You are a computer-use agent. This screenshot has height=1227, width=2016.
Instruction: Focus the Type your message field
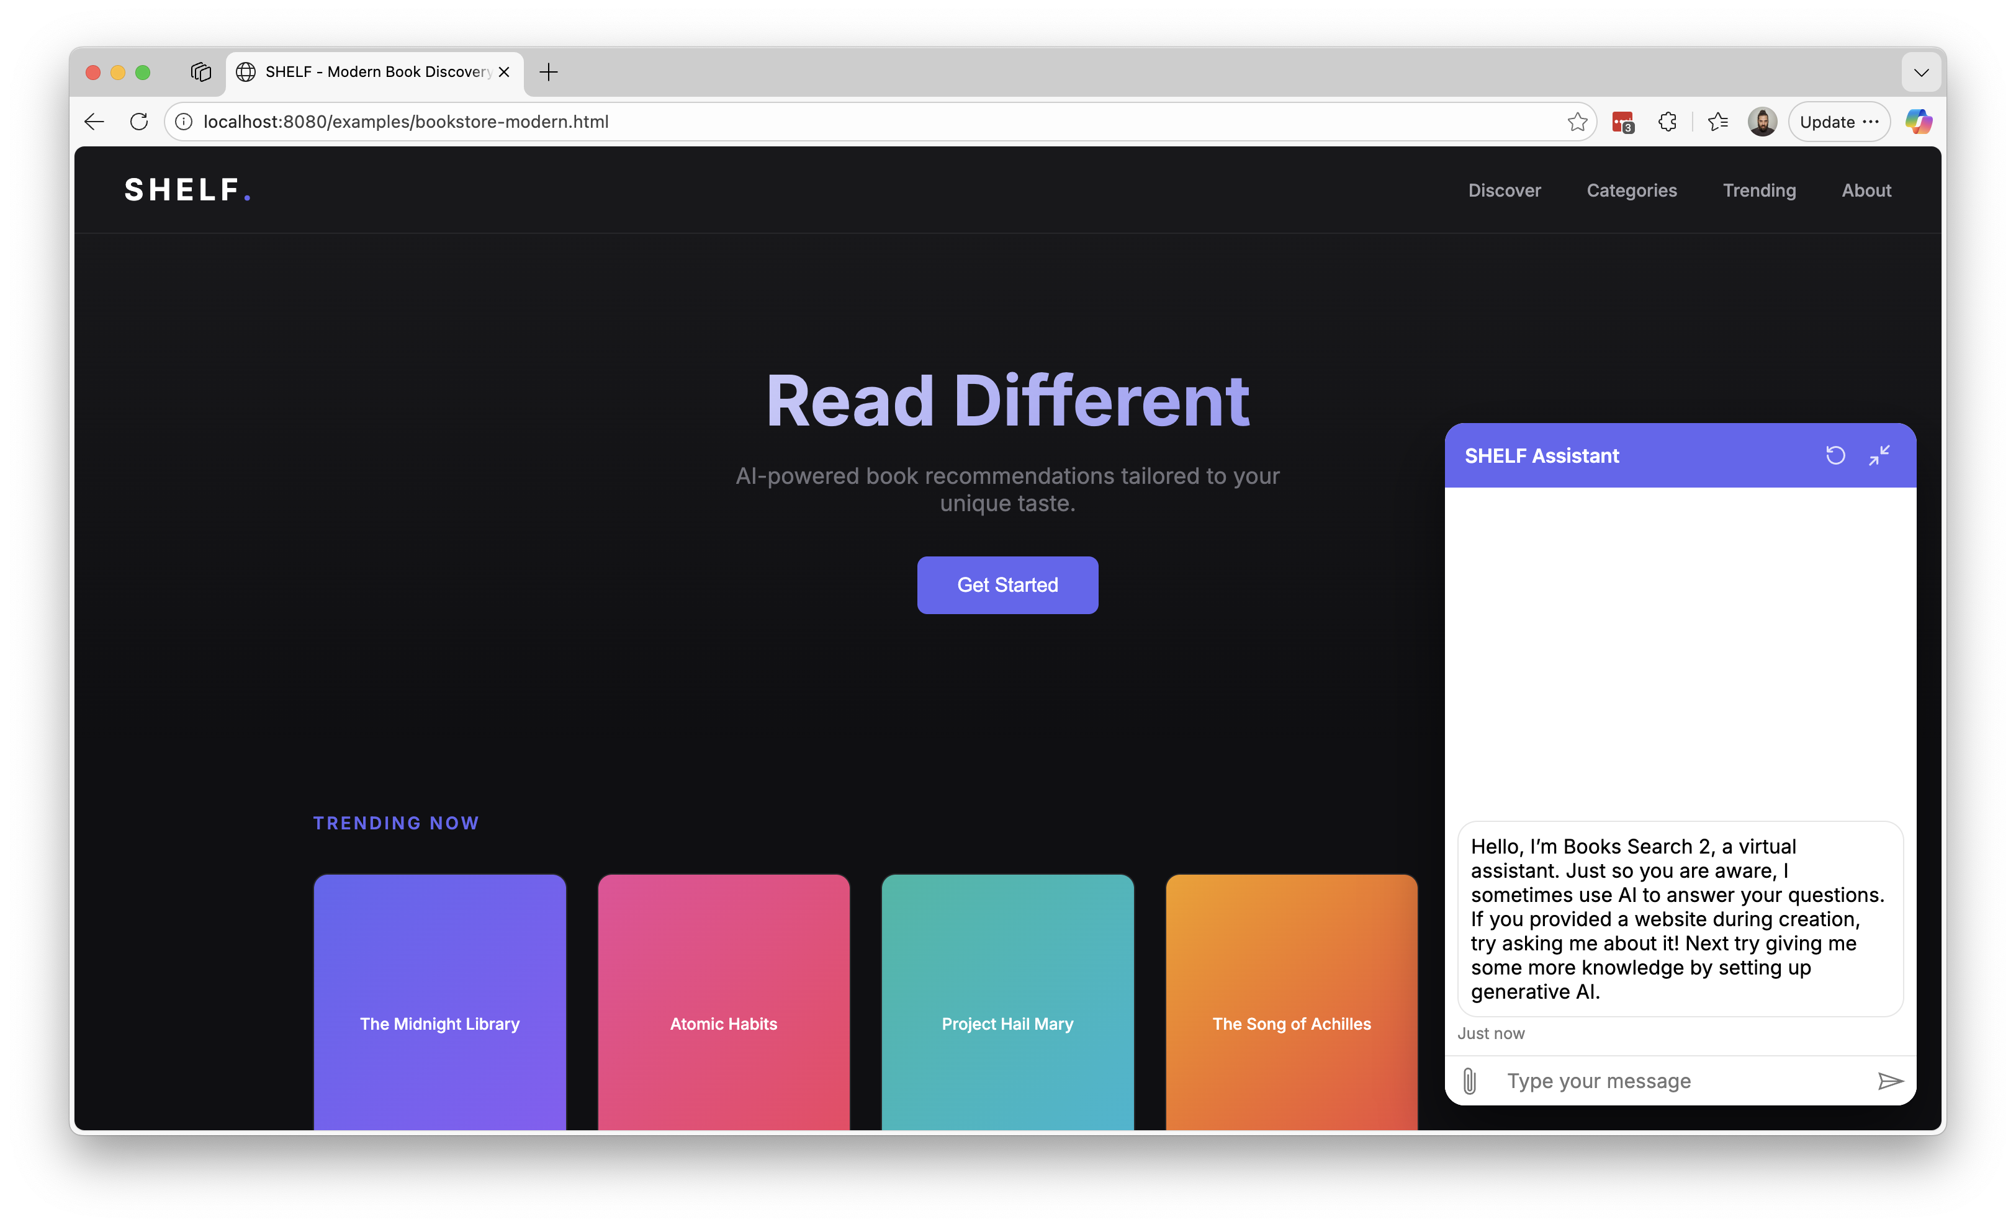pyautogui.click(x=1677, y=1081)
